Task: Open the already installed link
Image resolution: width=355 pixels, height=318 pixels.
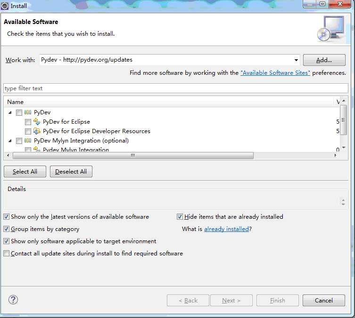Action: 226,229
